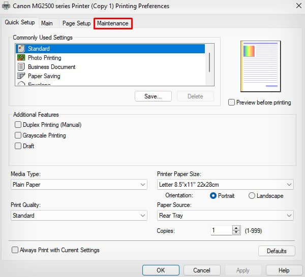Viewport: 305px width, 277px height.
Task: Click the Photo Printing profile icon
Action: [21, 58]
